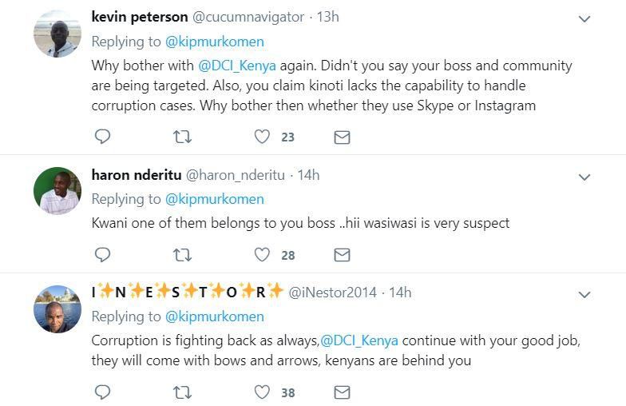Open @kipmurkomen link under haron nderitu
The width and height of the screenshot is (626, 406).
tap(214, 199)
